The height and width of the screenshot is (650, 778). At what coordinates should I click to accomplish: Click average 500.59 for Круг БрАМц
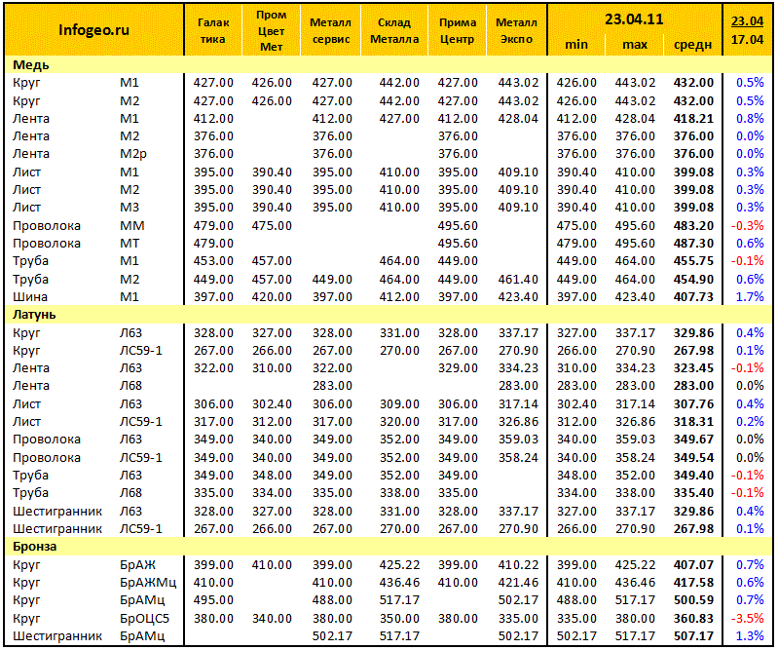[x=693, y=600]
